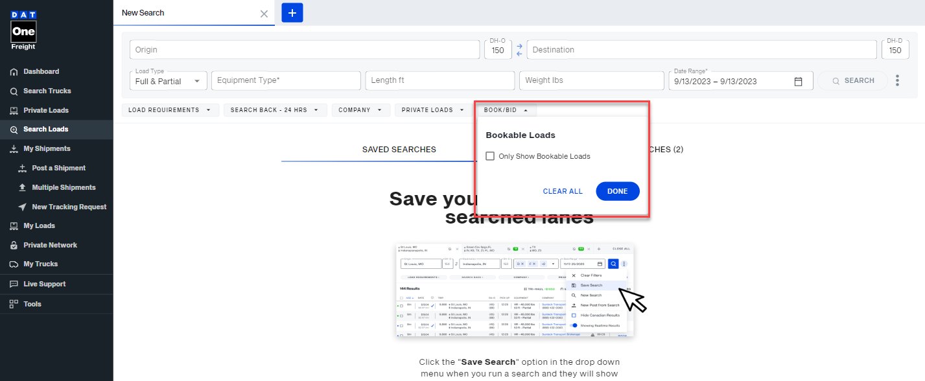Viewport: 925px width, 381px height.
Task: Open the three-dot menu beside Search
Action: (x=898, y=80)
